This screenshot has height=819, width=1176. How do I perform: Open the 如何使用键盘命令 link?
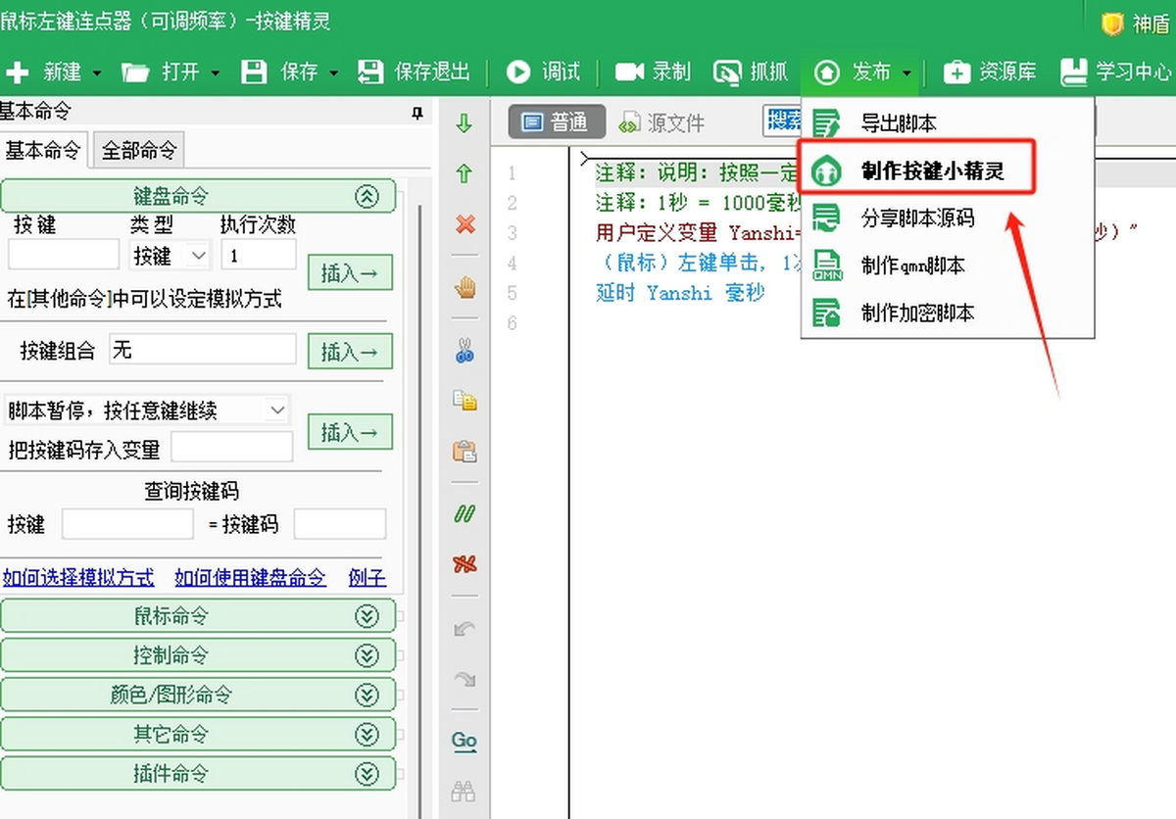250,577
